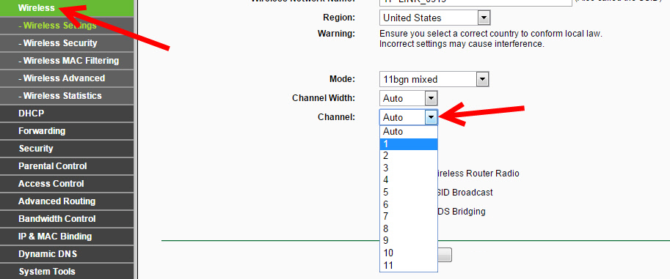Collapse the Channel dropdown arrow
Image resolution: width=670 pixels, height=279 pixels.
pyautogui.click(x=432, y=117)
